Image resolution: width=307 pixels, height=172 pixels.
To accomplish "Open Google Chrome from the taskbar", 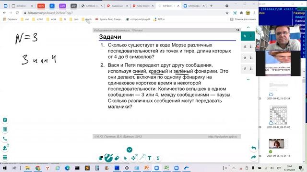I will click(x=38, y=168).
